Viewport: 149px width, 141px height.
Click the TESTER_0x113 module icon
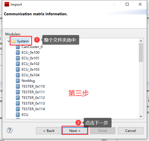tap(18, 103)
